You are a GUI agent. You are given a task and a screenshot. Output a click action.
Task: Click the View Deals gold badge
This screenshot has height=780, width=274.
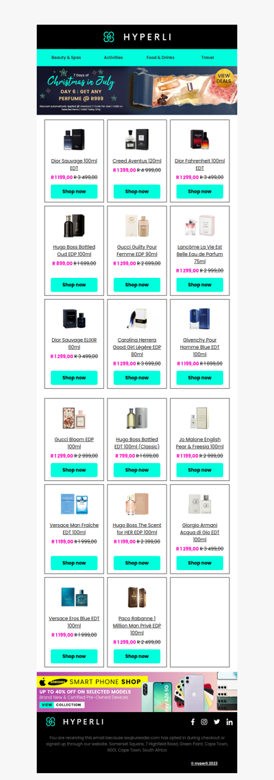pyautogui.click(x=224, y=79)
